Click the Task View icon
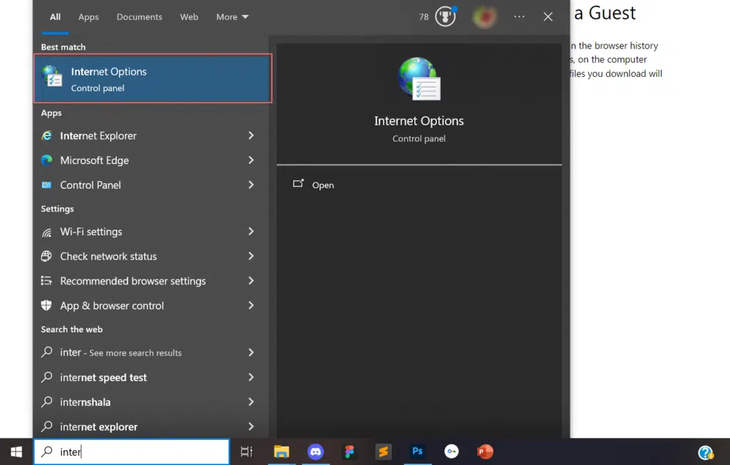This screenshot has width=730, height=465. click(x=247, y=451)
